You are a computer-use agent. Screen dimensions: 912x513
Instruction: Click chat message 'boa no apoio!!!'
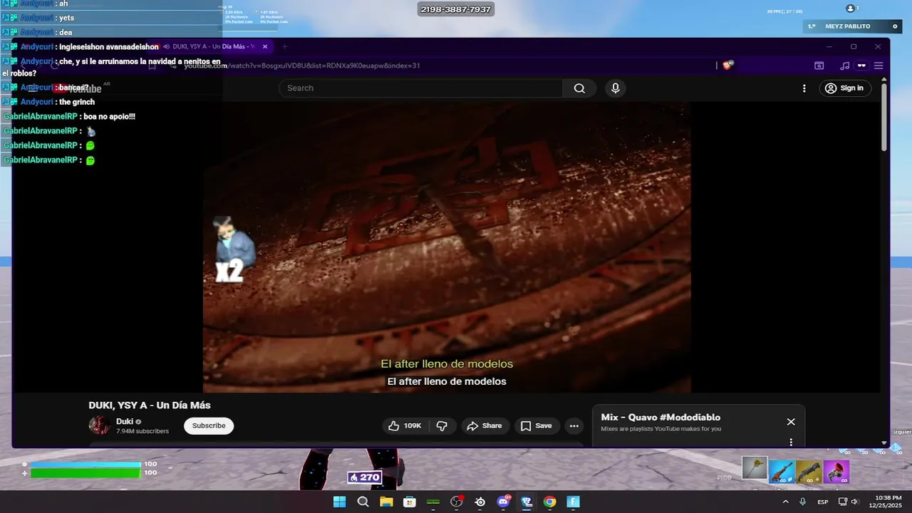(109, 116)
